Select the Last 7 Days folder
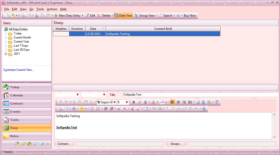The image size is (280, 155). 21,46
